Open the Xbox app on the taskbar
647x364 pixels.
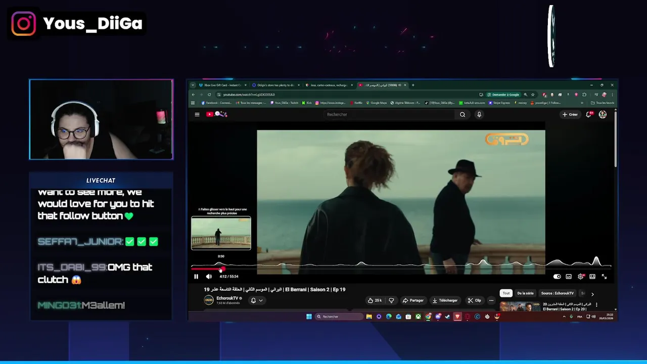tap(418, 316)
